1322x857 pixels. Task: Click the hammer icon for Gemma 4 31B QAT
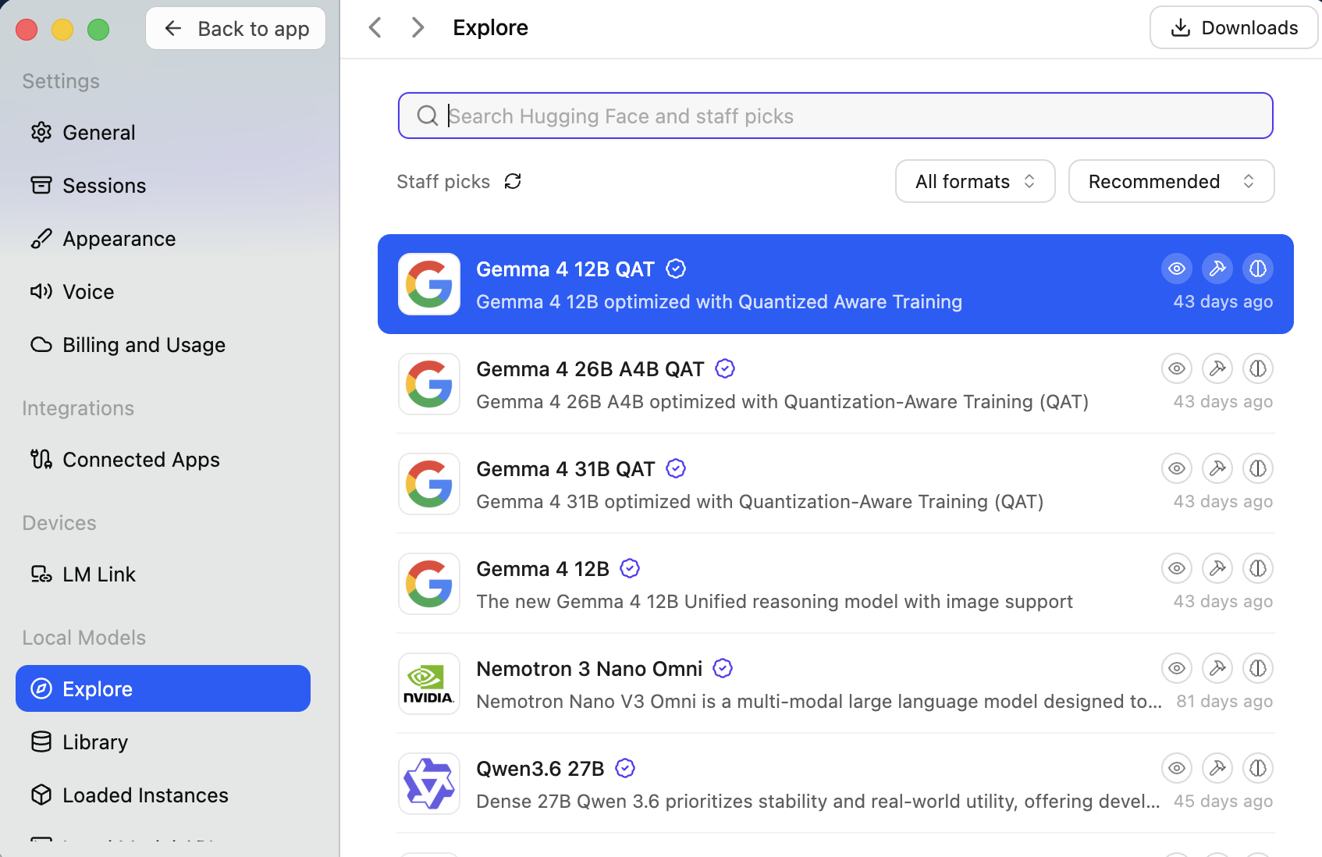coord(1217,468)
